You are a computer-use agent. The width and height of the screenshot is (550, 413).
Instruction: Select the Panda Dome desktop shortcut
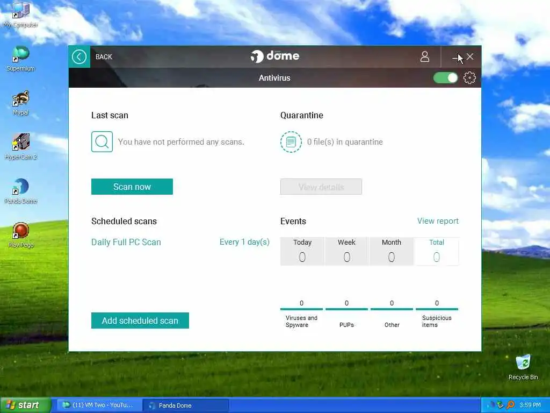pos(20,191)
